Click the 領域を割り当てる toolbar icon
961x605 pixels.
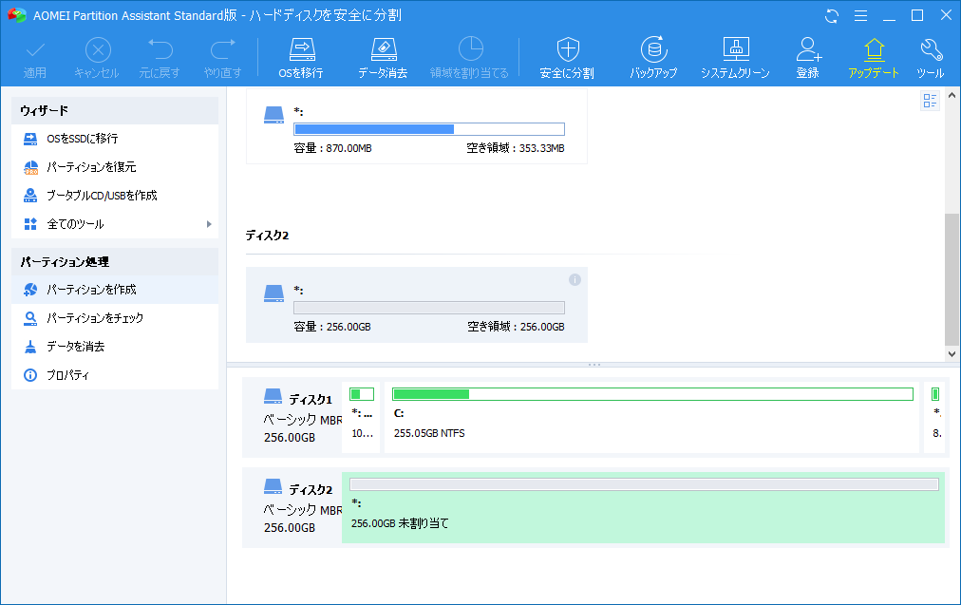pos(469,58)
